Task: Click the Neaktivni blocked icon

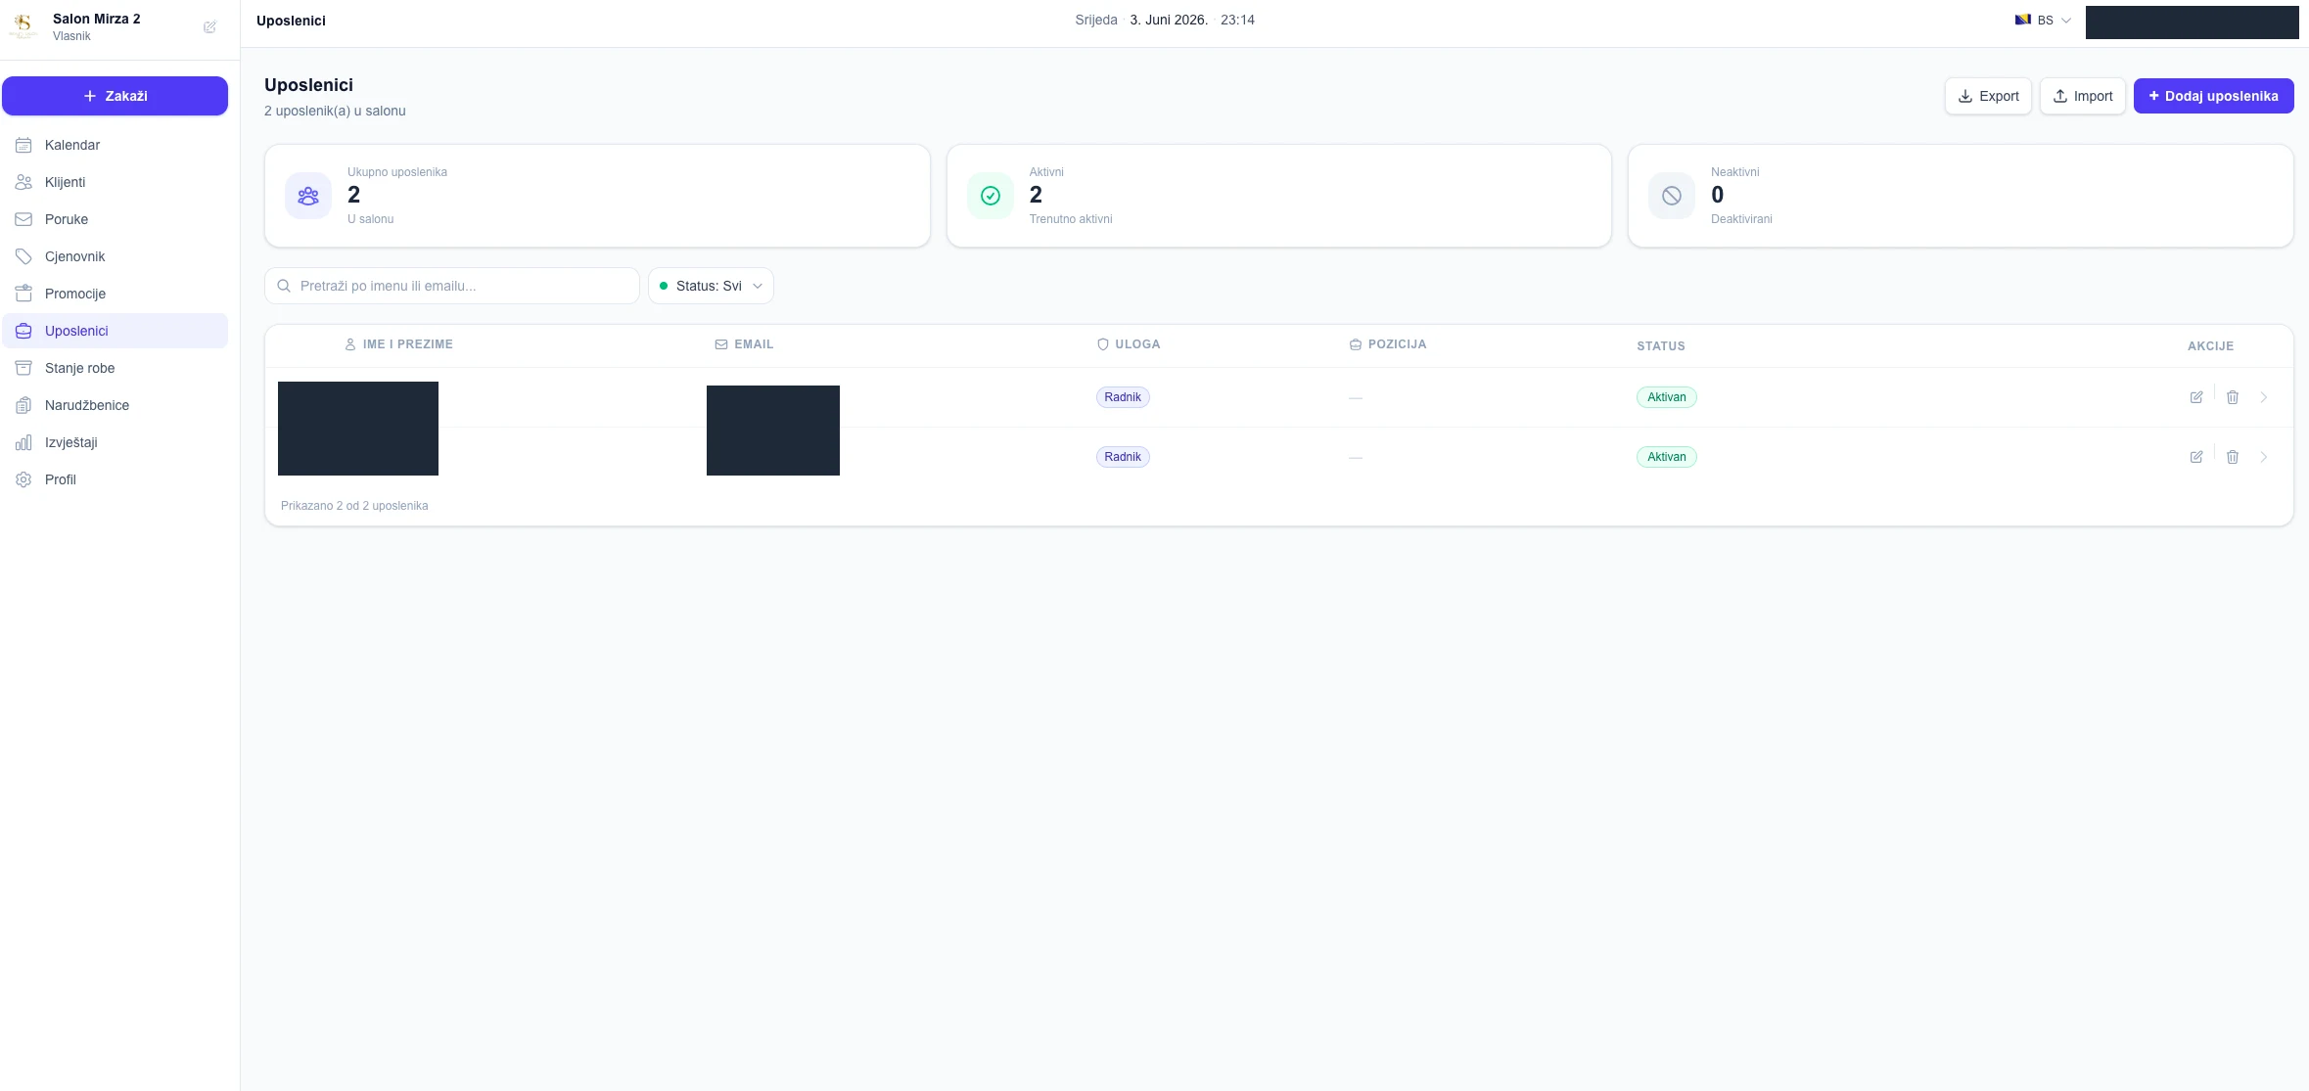Action: point(1672,196)
